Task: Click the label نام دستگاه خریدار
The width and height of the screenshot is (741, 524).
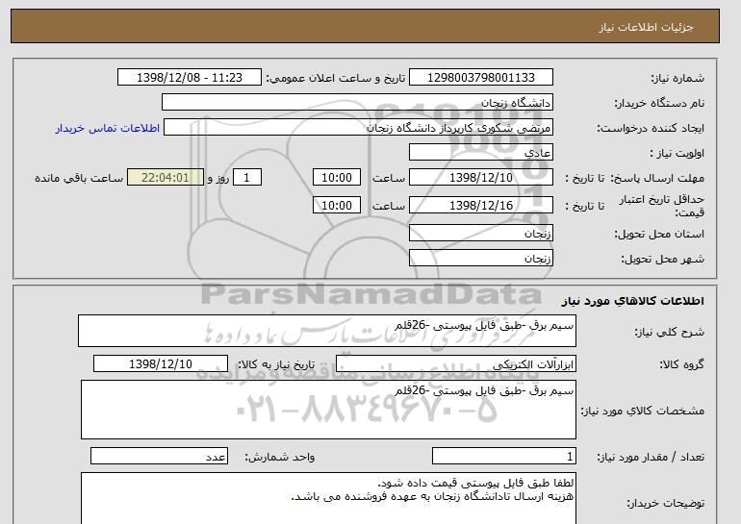Action: pyautogui.click(x=659, y=103)
